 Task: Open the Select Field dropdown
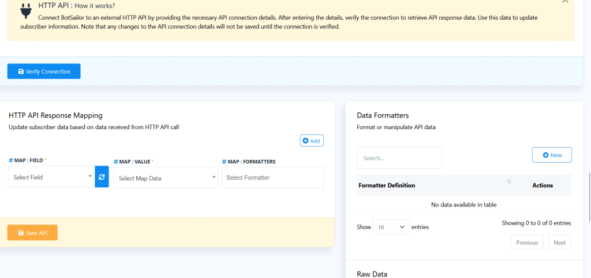[51, 177]
